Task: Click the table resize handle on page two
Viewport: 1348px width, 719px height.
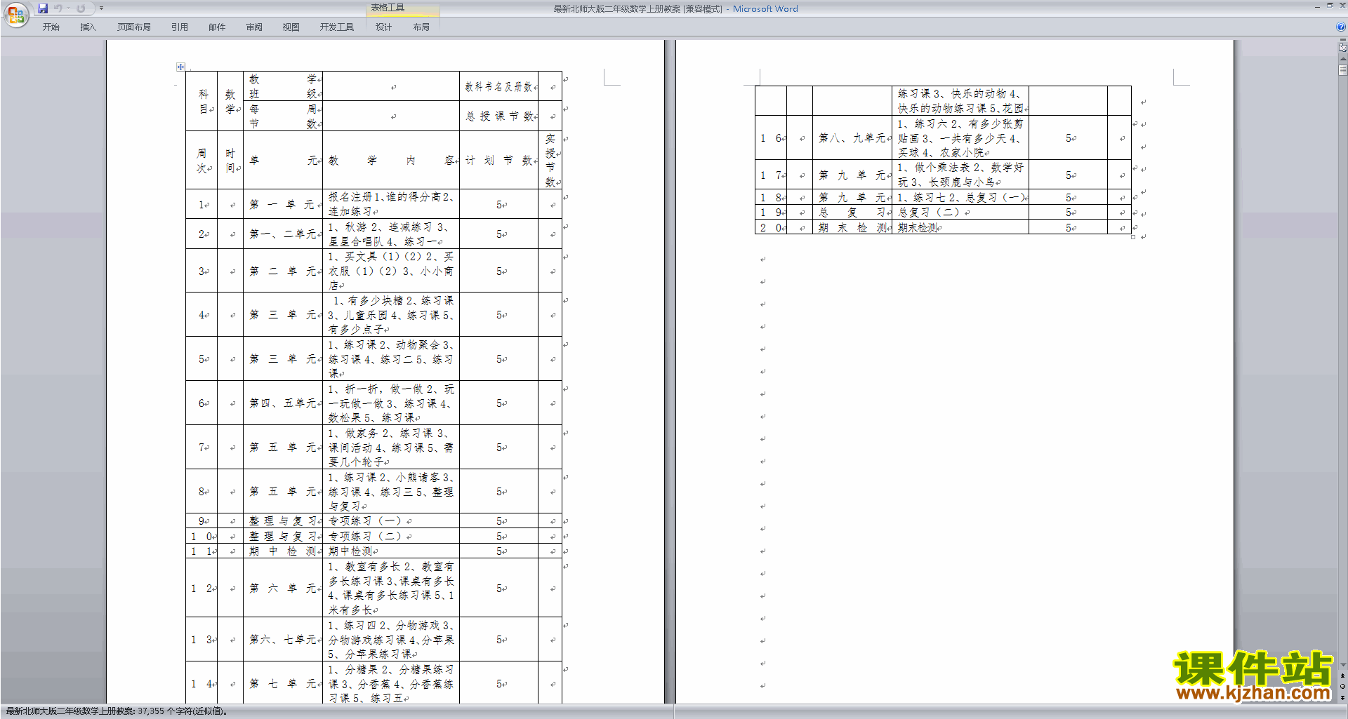Action: [x=1133, y=237]
